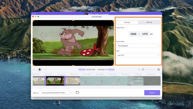
Task: Click the left selection handle on timeline
Action: (x=45, y=81)
